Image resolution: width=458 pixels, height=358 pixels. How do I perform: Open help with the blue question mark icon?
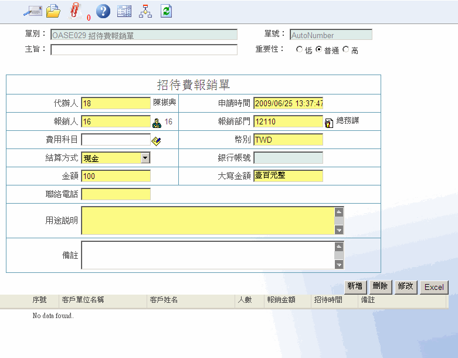coord(103,11)
